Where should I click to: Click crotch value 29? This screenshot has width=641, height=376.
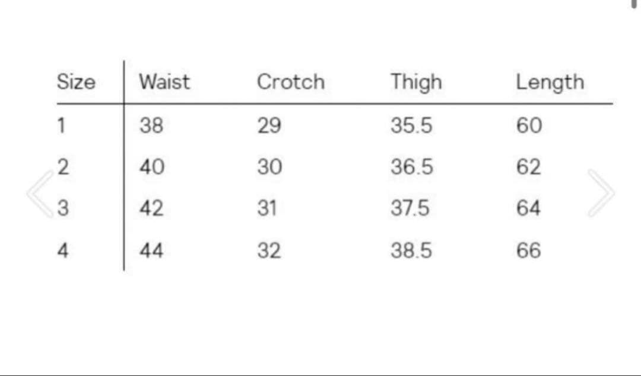tap(269, 126)
